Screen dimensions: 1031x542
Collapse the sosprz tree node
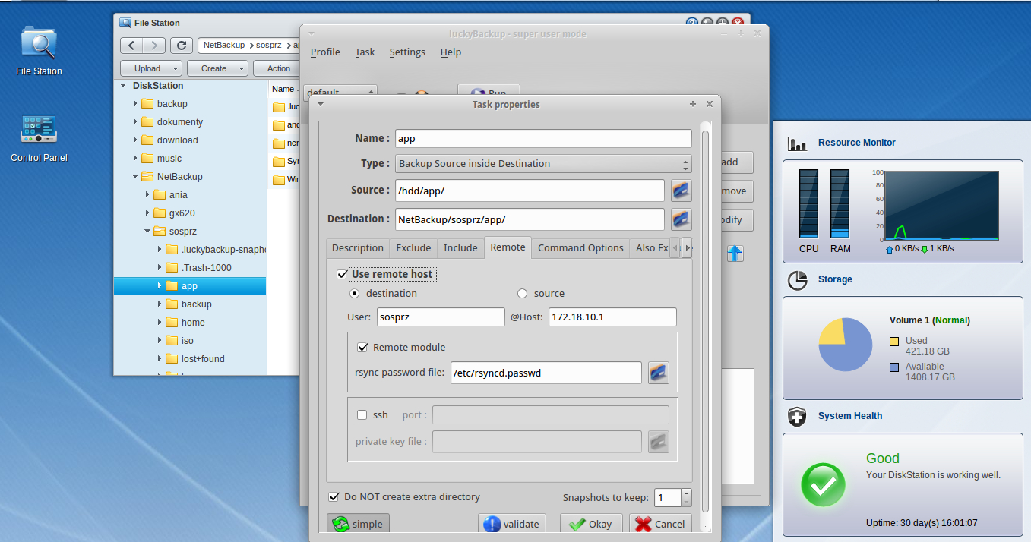(x=147, y=232)
